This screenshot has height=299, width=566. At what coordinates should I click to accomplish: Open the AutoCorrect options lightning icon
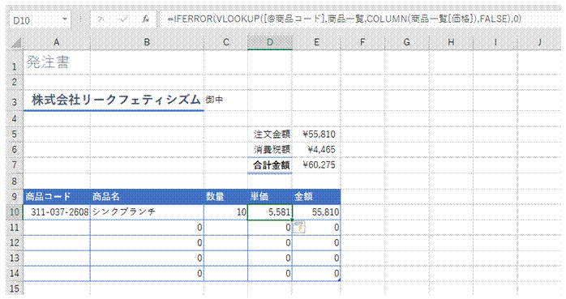coord(299,227)
